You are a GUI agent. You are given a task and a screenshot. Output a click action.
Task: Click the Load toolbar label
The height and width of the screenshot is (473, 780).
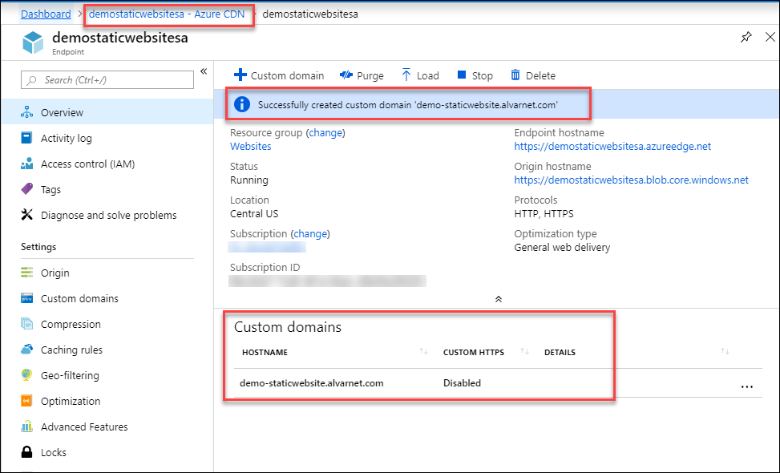[x=428, y=75]
